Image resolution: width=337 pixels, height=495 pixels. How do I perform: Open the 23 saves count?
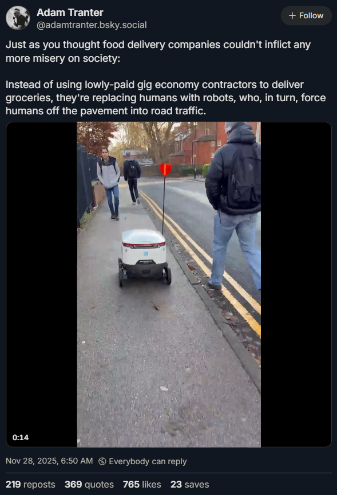coord(190,484)
